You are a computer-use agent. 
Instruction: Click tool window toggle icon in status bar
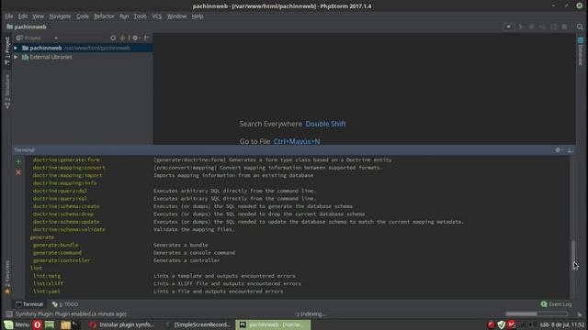coord(9,313)
